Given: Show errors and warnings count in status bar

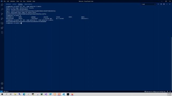Looking at the screenshot, I should 6,91.
